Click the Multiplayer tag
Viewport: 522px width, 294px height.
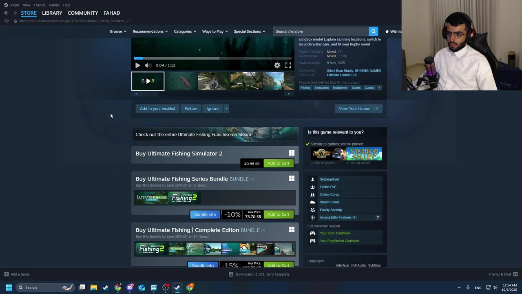[340, 88]
